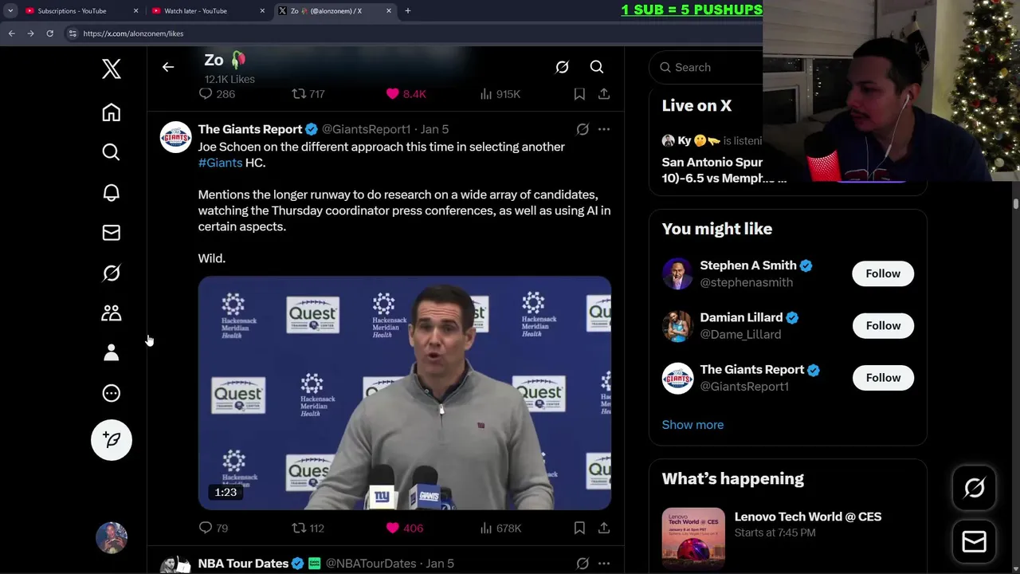This screenshot has height=574, width=1020.
Task: Open The Giants Report author name
Action: (x=250, y=129)
